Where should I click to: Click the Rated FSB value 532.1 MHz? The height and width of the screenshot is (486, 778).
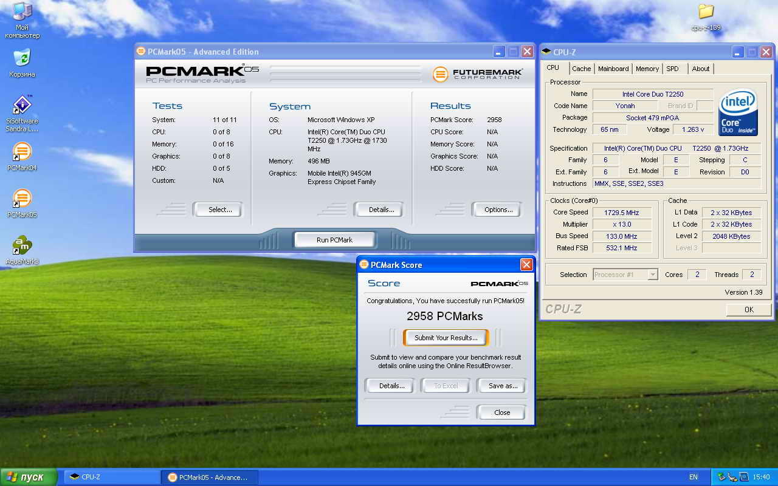(622, 248)
